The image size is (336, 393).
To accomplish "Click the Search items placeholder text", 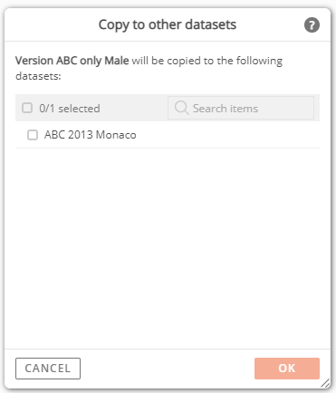I will pos(226,109).
